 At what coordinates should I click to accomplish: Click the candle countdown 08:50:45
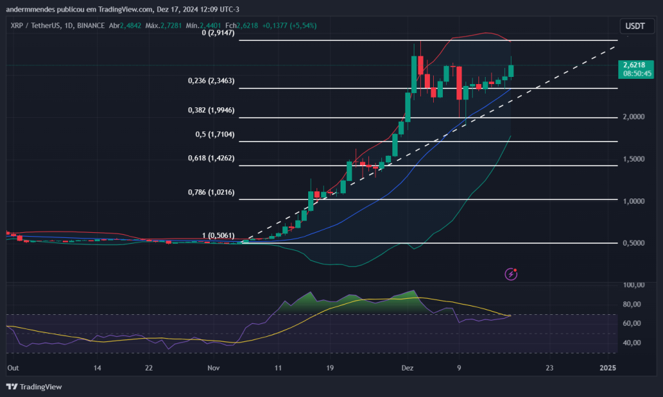[637, 74]
